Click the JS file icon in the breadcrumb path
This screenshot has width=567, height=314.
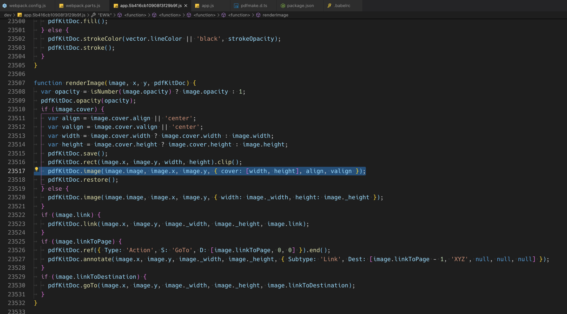coord(20,15)
